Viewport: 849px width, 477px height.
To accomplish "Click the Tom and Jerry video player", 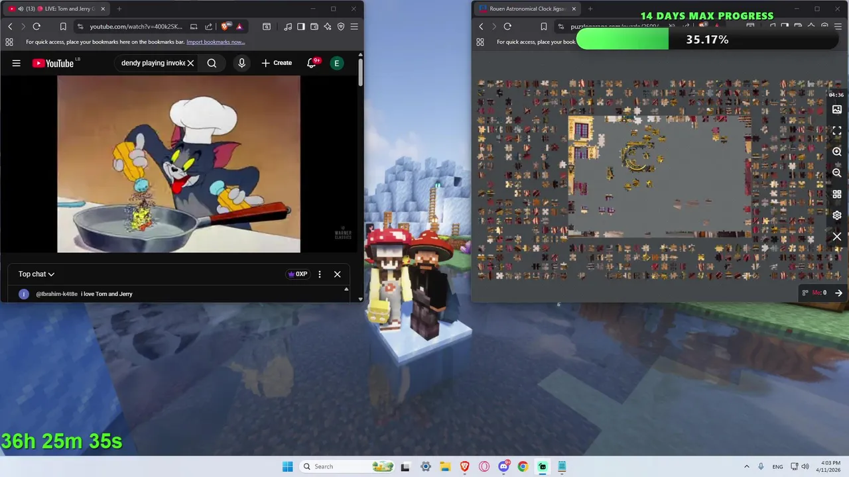I will [x=178, y=164].
